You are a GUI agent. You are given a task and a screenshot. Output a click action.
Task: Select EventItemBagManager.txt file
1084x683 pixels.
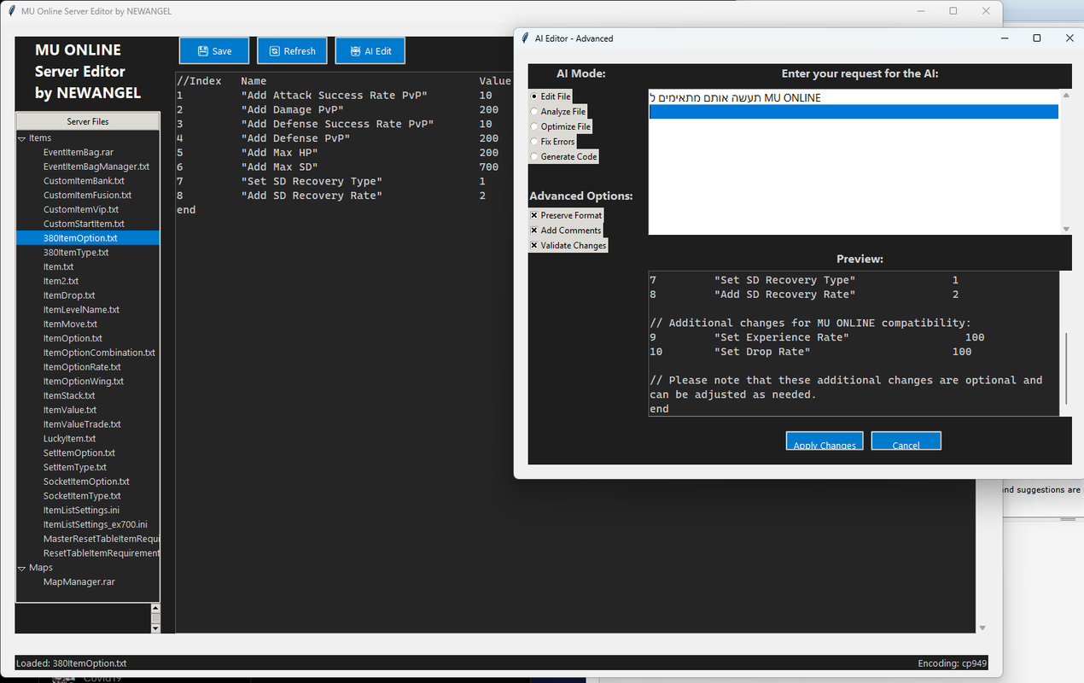coord(96,166)
